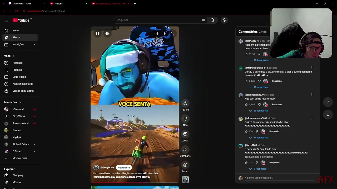Expand the Inscrições section header chevron
The height and width of the screenshot is (189, 337).
click(x=20, y=102)
